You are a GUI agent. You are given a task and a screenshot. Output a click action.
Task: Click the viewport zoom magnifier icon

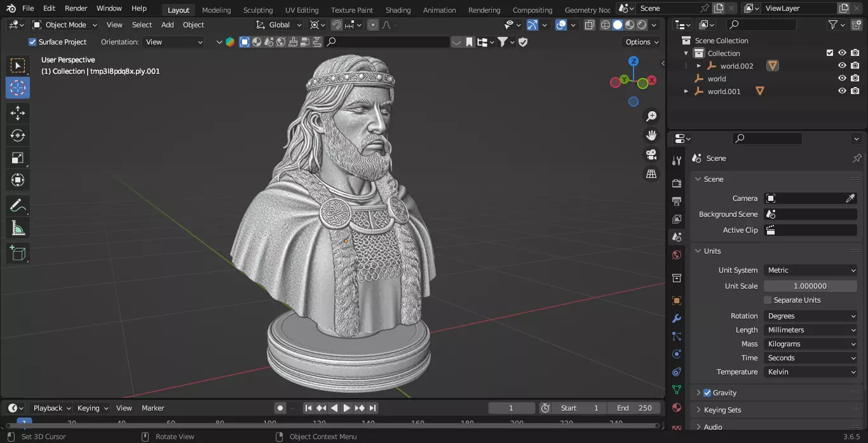pos(651,116)
